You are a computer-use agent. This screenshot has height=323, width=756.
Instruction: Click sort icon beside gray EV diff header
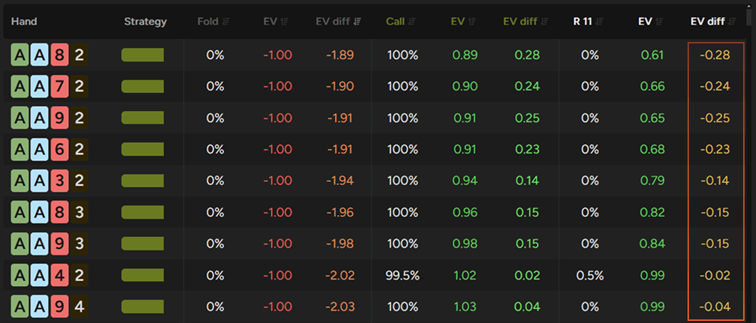point(358,21)
